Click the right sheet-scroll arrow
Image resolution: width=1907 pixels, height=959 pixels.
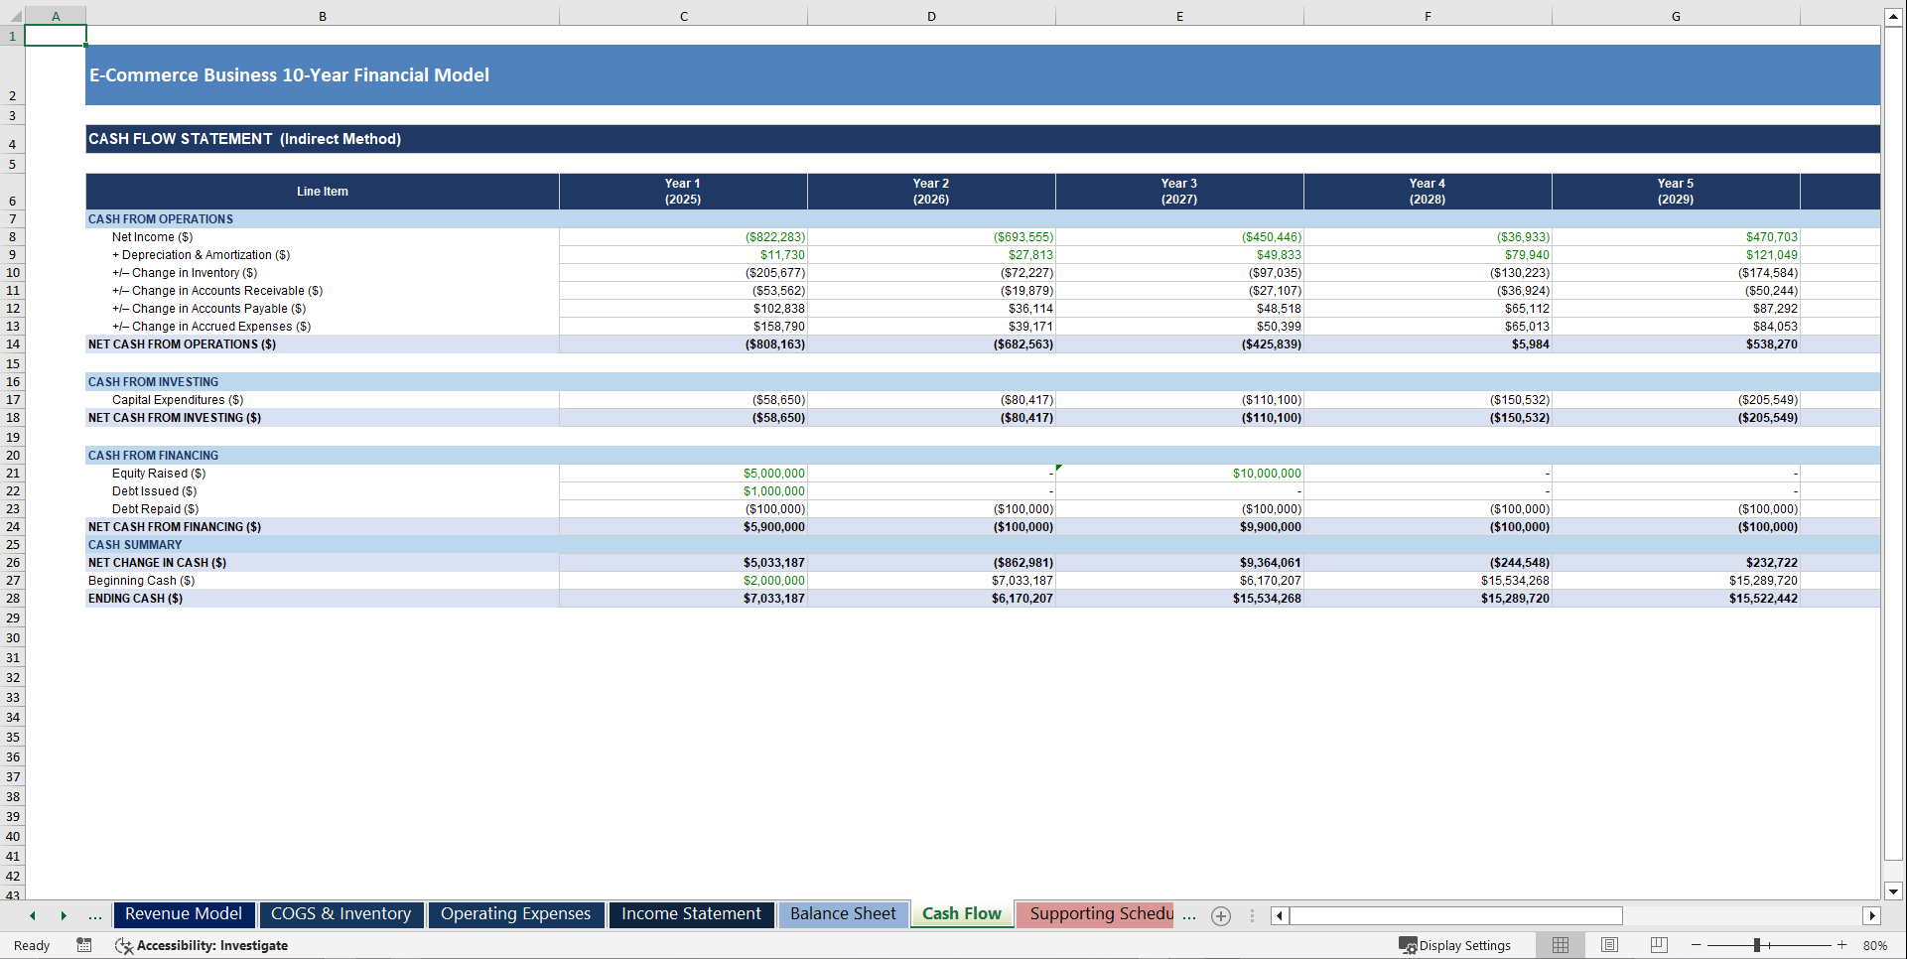click(x=64, y=915)
